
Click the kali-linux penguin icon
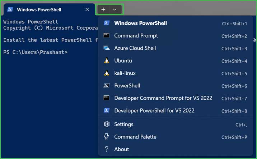click(107, 73)
